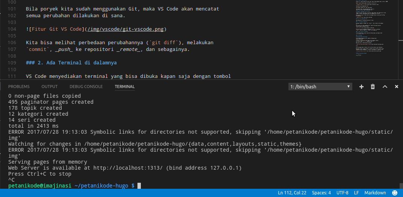Click the feedback smiley icon
This screenshot has width=403, height=197.
pos(395,193)
